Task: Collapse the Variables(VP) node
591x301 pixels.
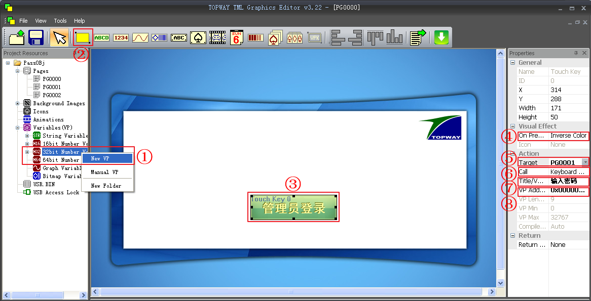Action: tap(17, 127)
